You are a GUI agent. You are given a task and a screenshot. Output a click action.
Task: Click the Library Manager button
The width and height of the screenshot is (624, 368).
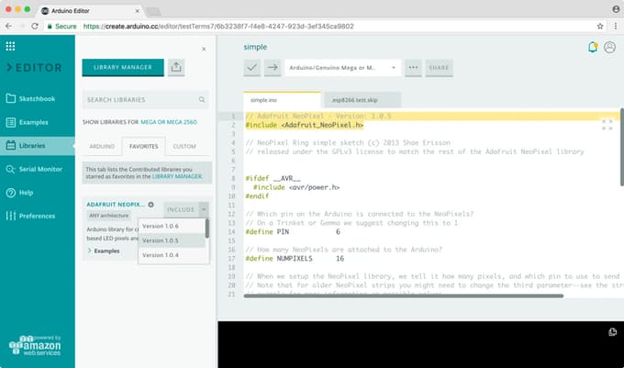(123, 67)
